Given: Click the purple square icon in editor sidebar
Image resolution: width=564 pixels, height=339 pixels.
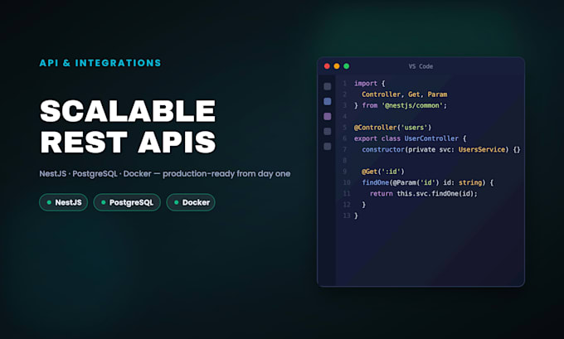Looking at the screenshot, I should [328, 117].
